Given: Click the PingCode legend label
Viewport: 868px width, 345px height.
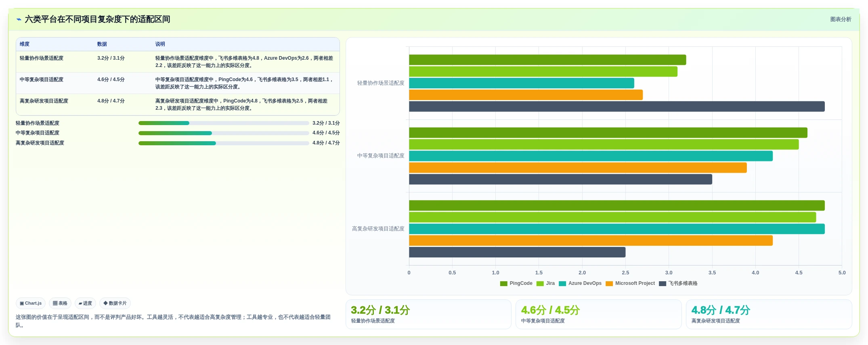Looking at the screenshot, I should pos(521,283).
